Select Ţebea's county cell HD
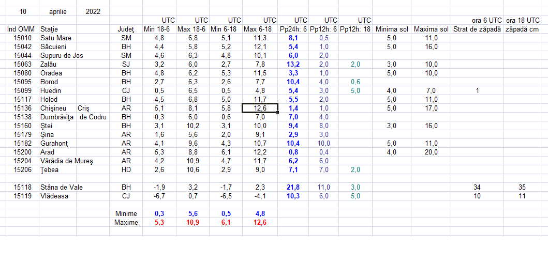This screenshot has width=548, height=279. click(126, 170)
